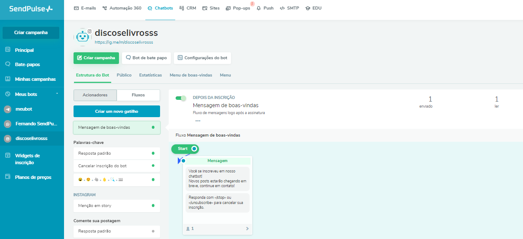
Task: Select the Chatbots top tab
Action: (160, 8)
